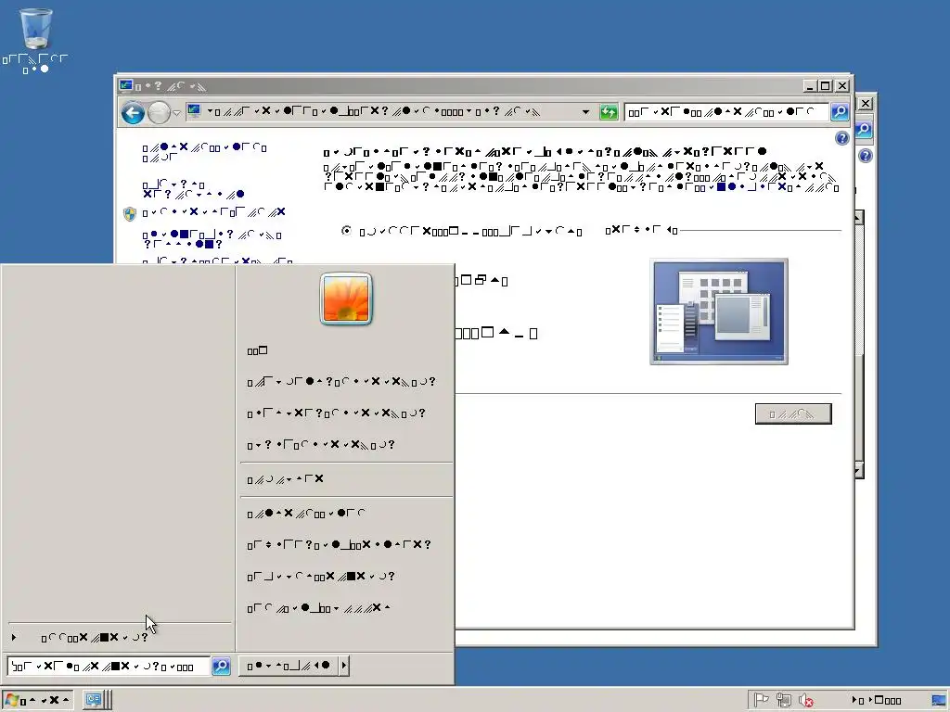This screenshot has width=950, height=712.
Task: Open the entry just above the last Start menu entry's neighbor, third from last
Action: tap(340, 545)
